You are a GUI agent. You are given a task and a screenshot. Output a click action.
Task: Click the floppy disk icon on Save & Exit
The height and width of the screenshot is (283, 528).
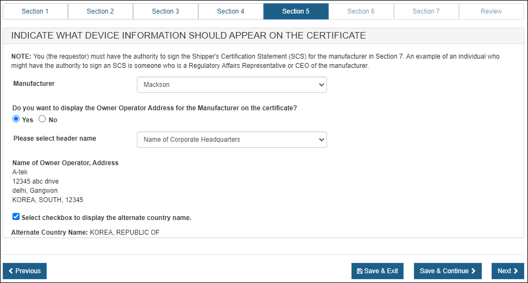pyautogui.click(x=360, y=271)
